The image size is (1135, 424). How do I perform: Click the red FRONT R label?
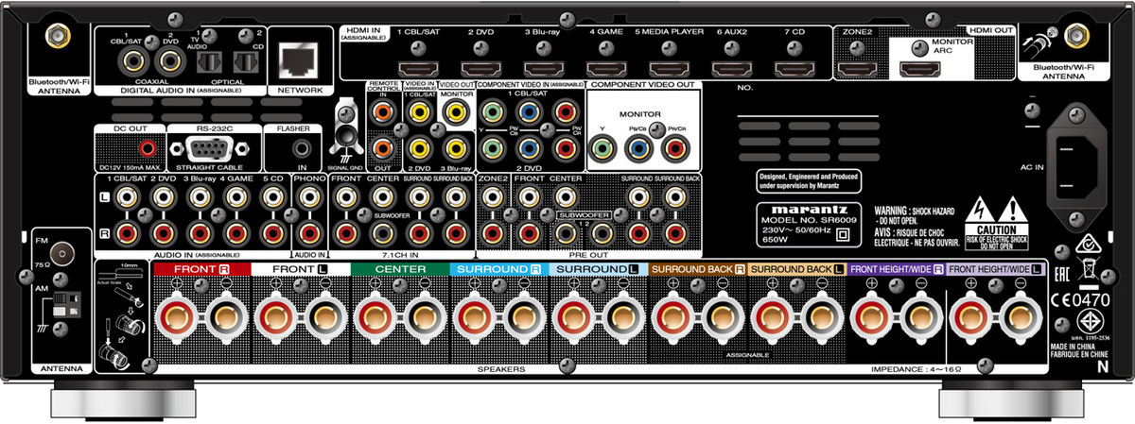click(x=201, y=269)
